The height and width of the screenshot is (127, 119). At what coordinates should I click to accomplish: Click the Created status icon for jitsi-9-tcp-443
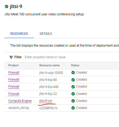73,87
